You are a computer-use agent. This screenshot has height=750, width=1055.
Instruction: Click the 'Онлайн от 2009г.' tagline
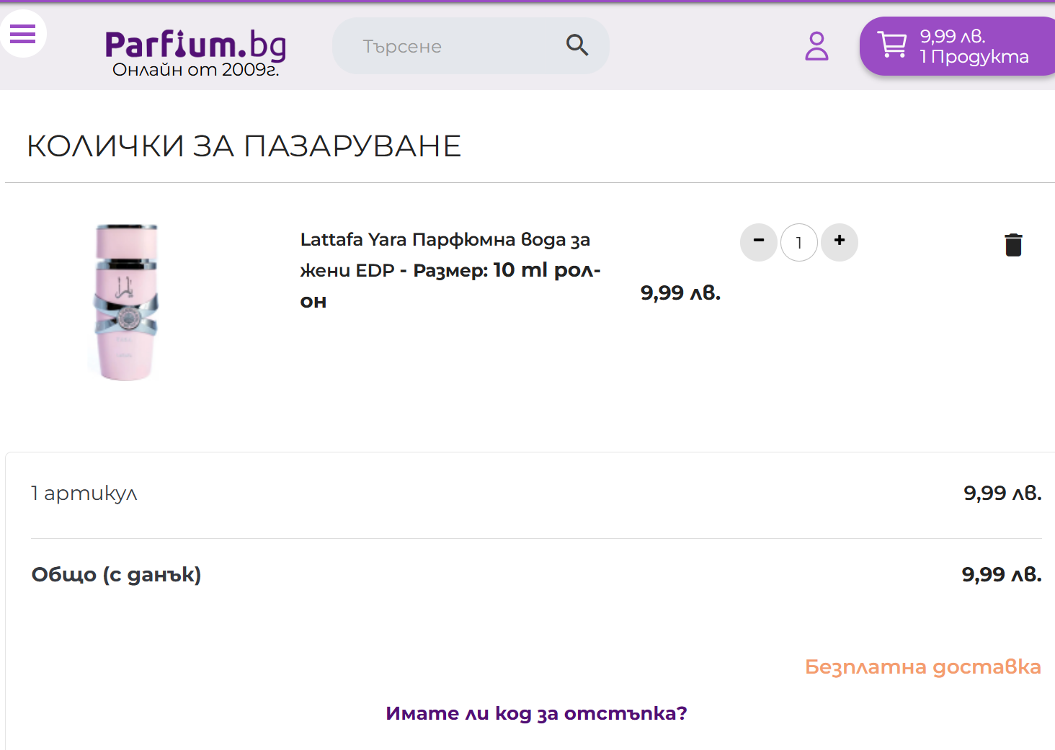tap(195, 70)
